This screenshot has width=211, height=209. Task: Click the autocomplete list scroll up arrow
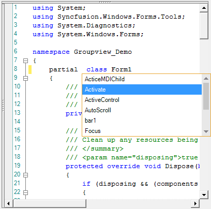[x=206, y=79]
